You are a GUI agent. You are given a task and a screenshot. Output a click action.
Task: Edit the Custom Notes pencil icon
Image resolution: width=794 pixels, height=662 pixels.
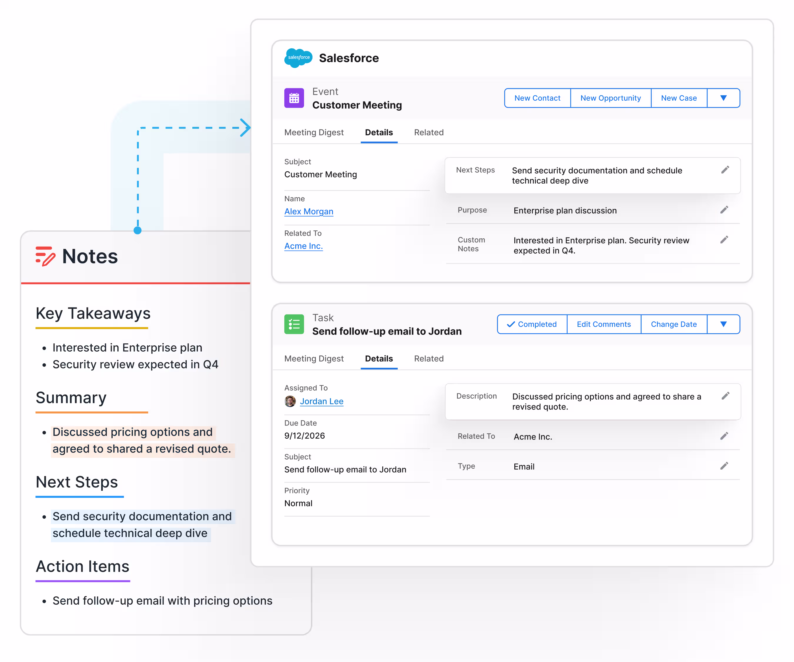pyautogui.click(x=724, y=240)
